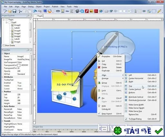
Task: Select Duplicate from context menu
Action: [x=111, y=71]
